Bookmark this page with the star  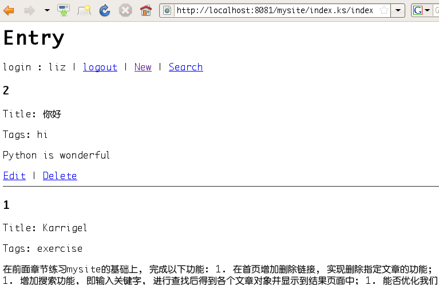pyautogui.click(x=384, y=10)
